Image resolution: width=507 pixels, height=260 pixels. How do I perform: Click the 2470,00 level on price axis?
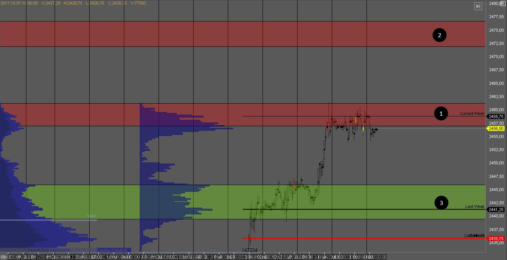coord(496,57)
